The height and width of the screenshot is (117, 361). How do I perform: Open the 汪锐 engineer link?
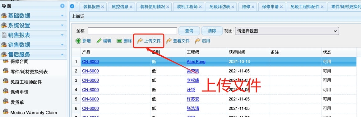191,90
